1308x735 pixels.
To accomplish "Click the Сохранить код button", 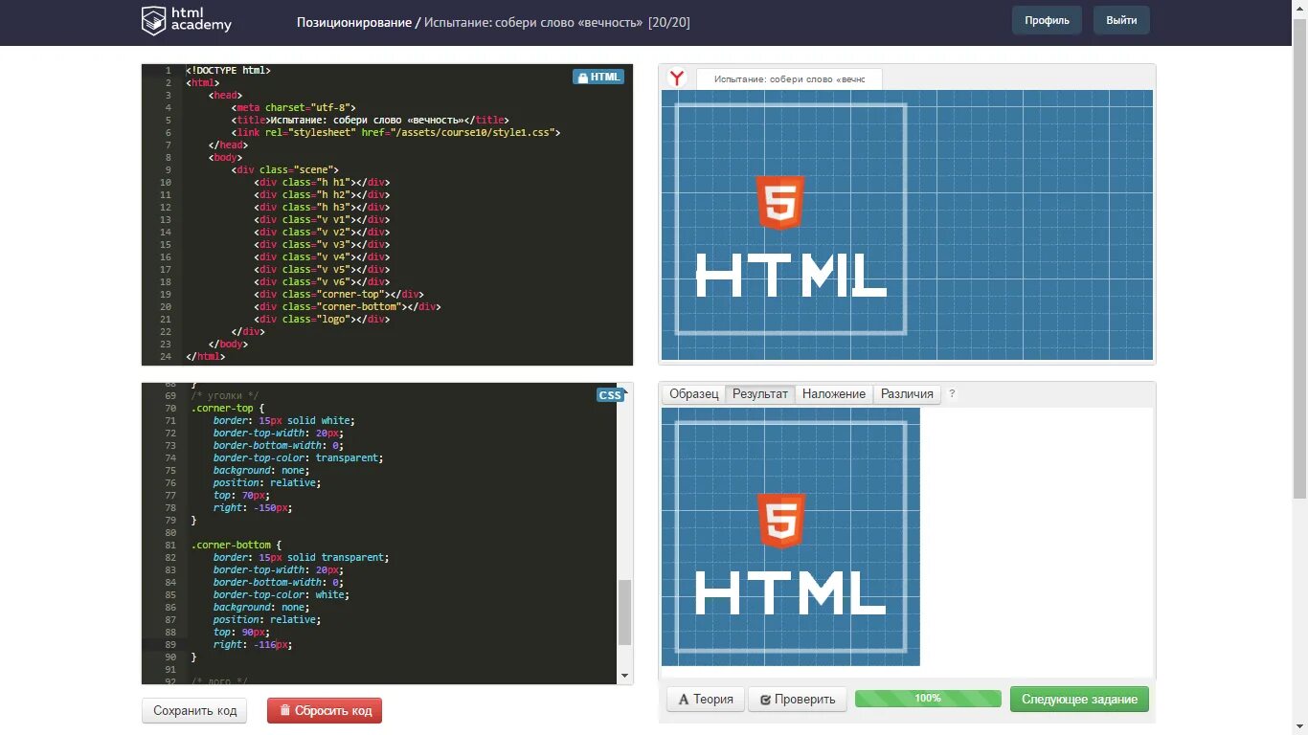I will click(x=194, y=711).
